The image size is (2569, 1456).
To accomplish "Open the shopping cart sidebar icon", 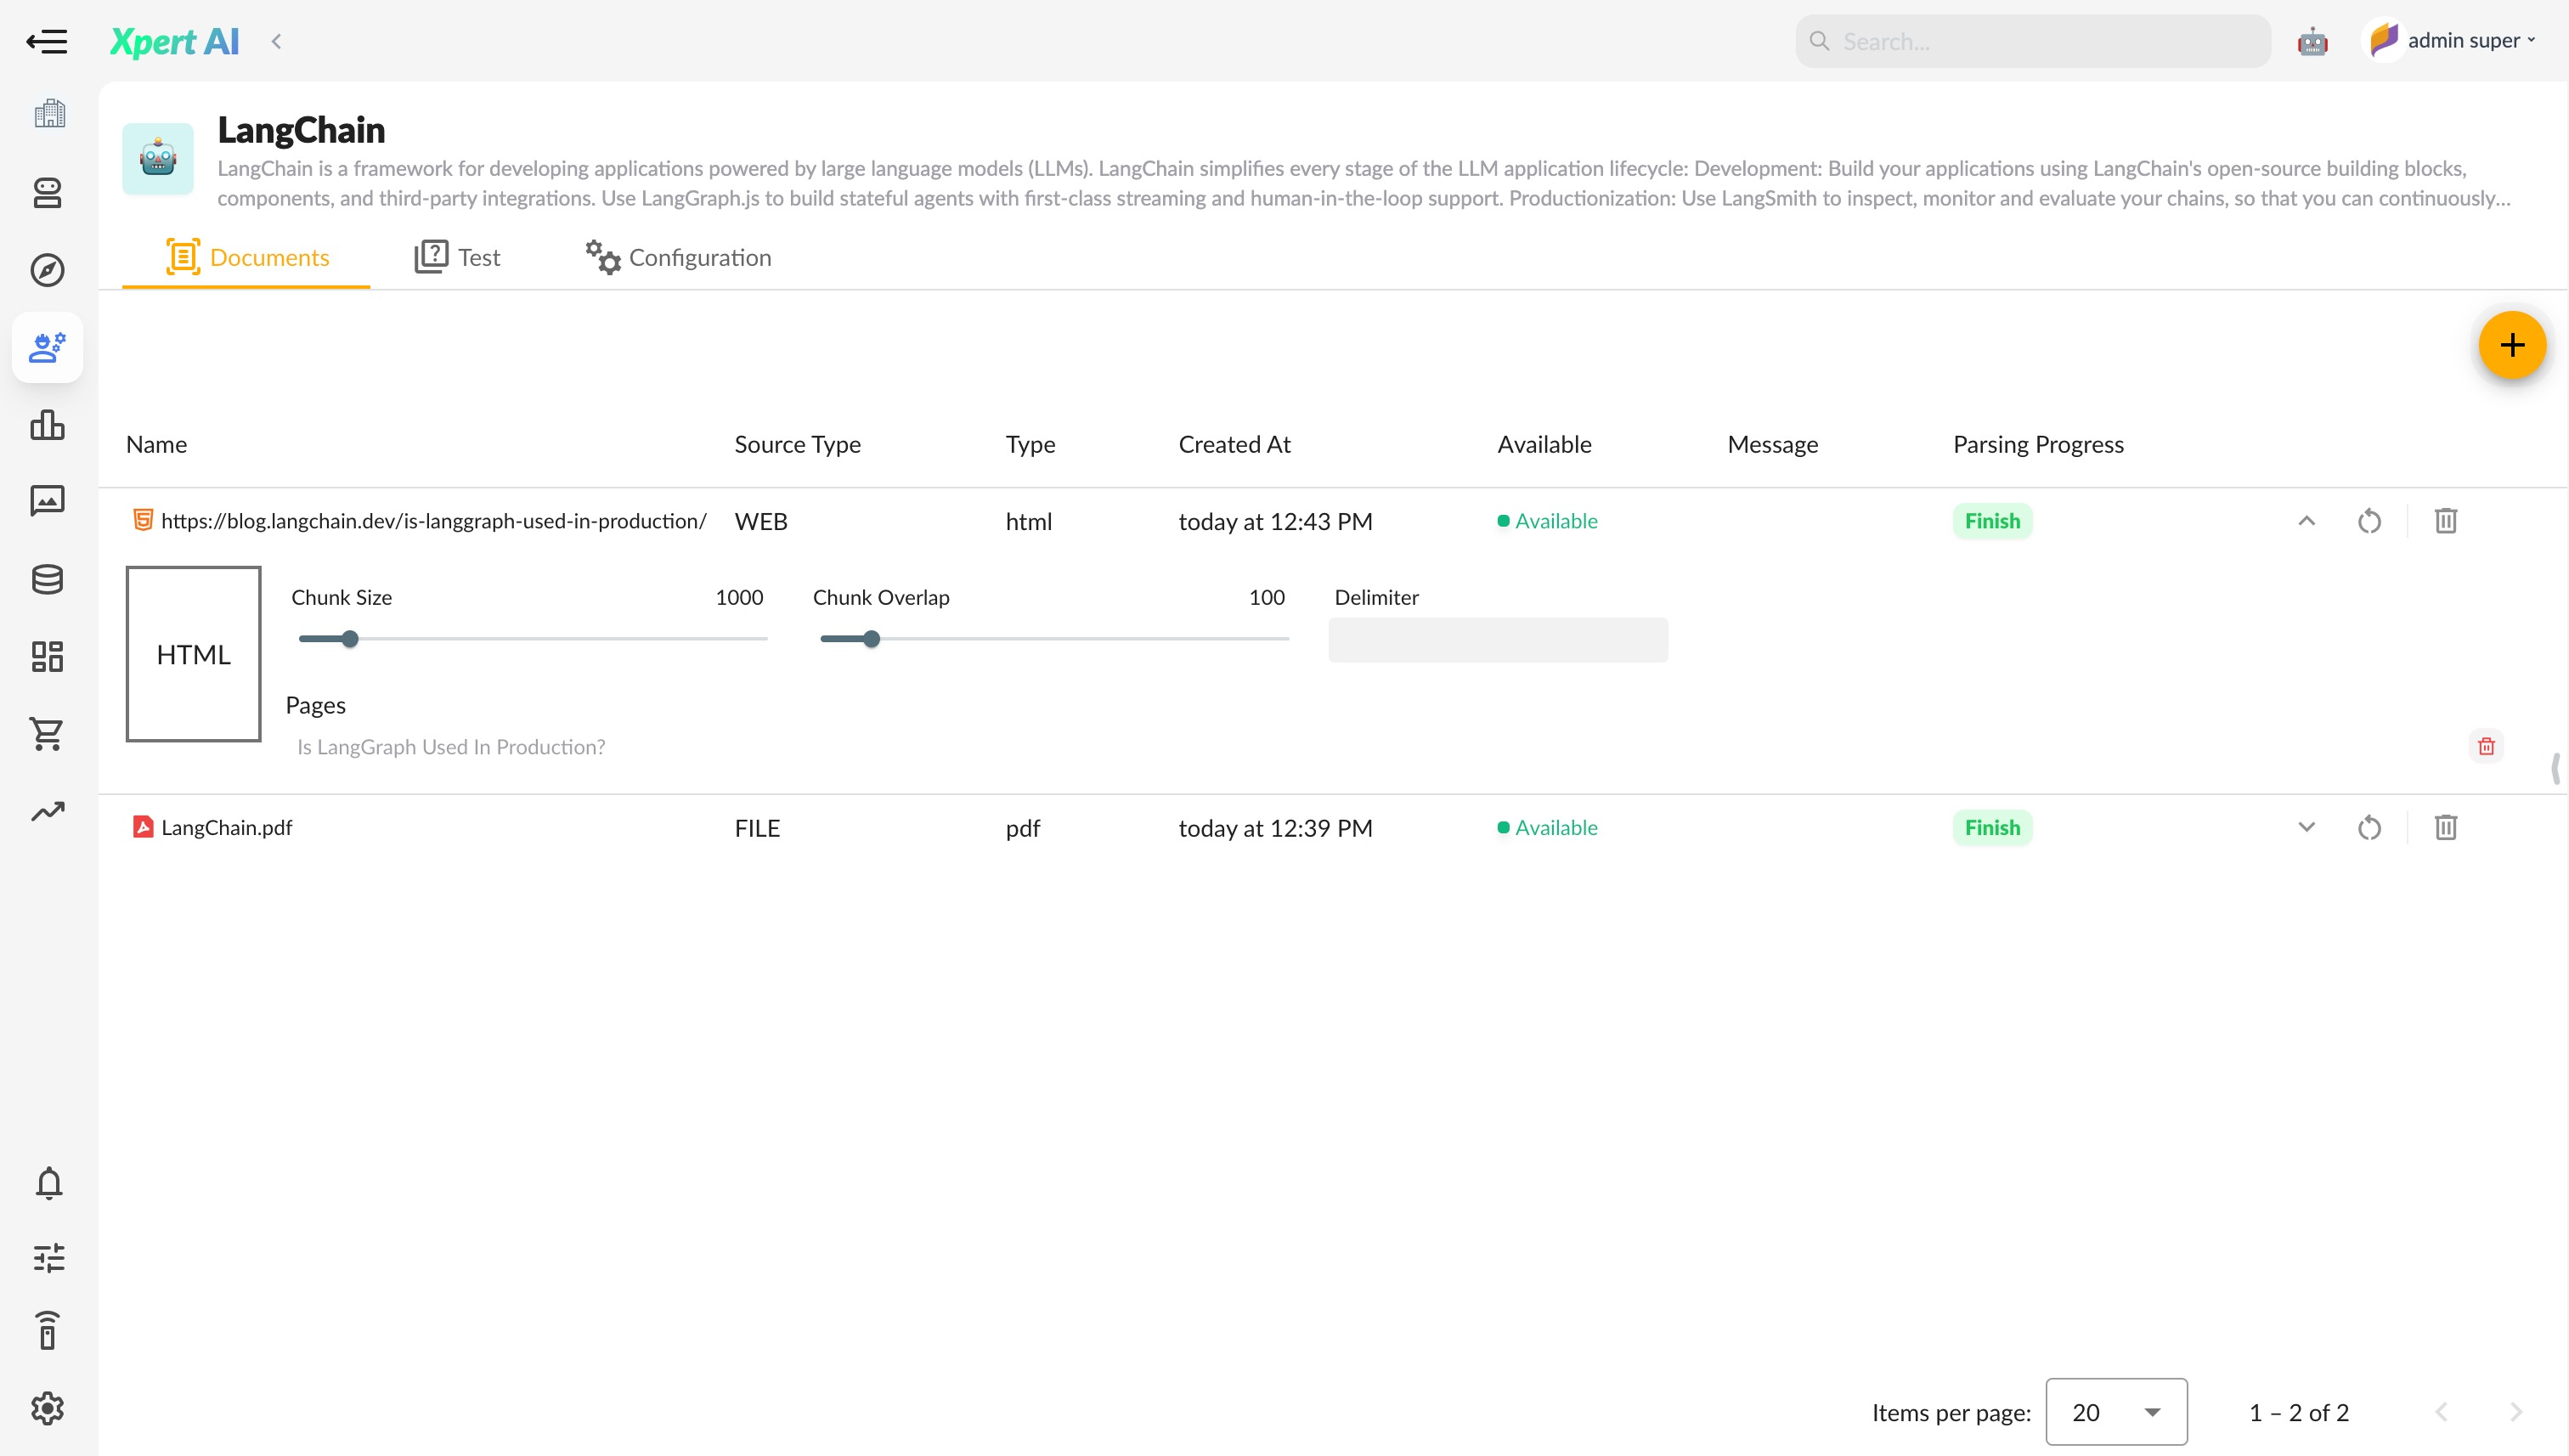I will coord(48,733).
